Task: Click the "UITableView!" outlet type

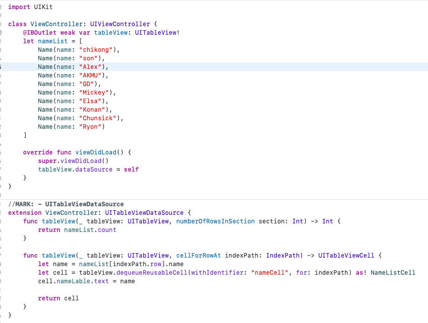Action: coord(157,32)
